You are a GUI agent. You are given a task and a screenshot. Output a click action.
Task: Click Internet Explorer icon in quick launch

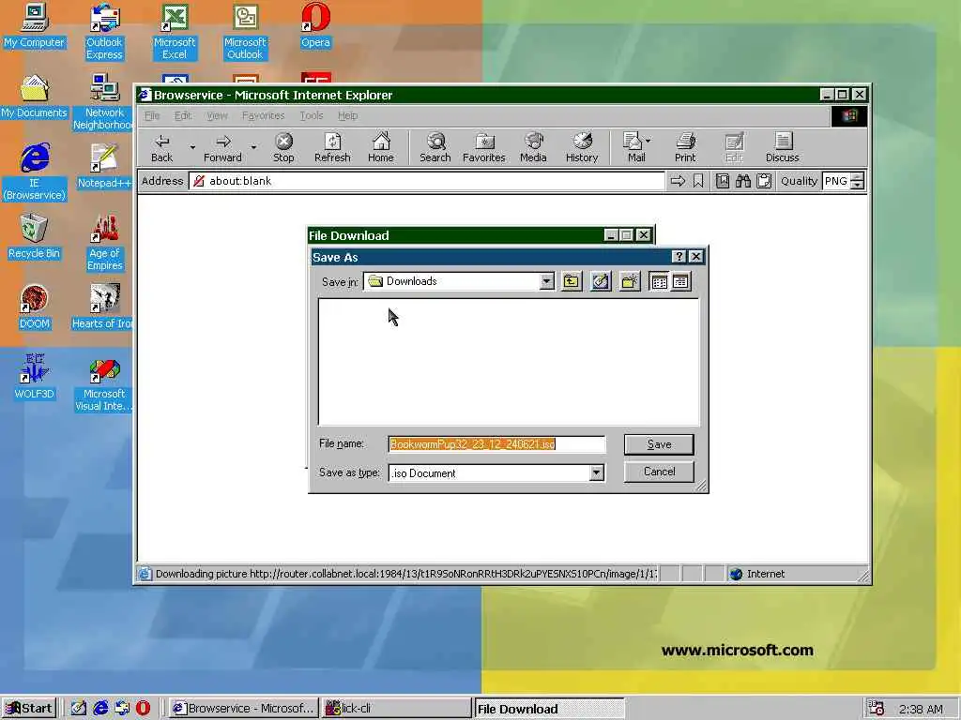99,709
